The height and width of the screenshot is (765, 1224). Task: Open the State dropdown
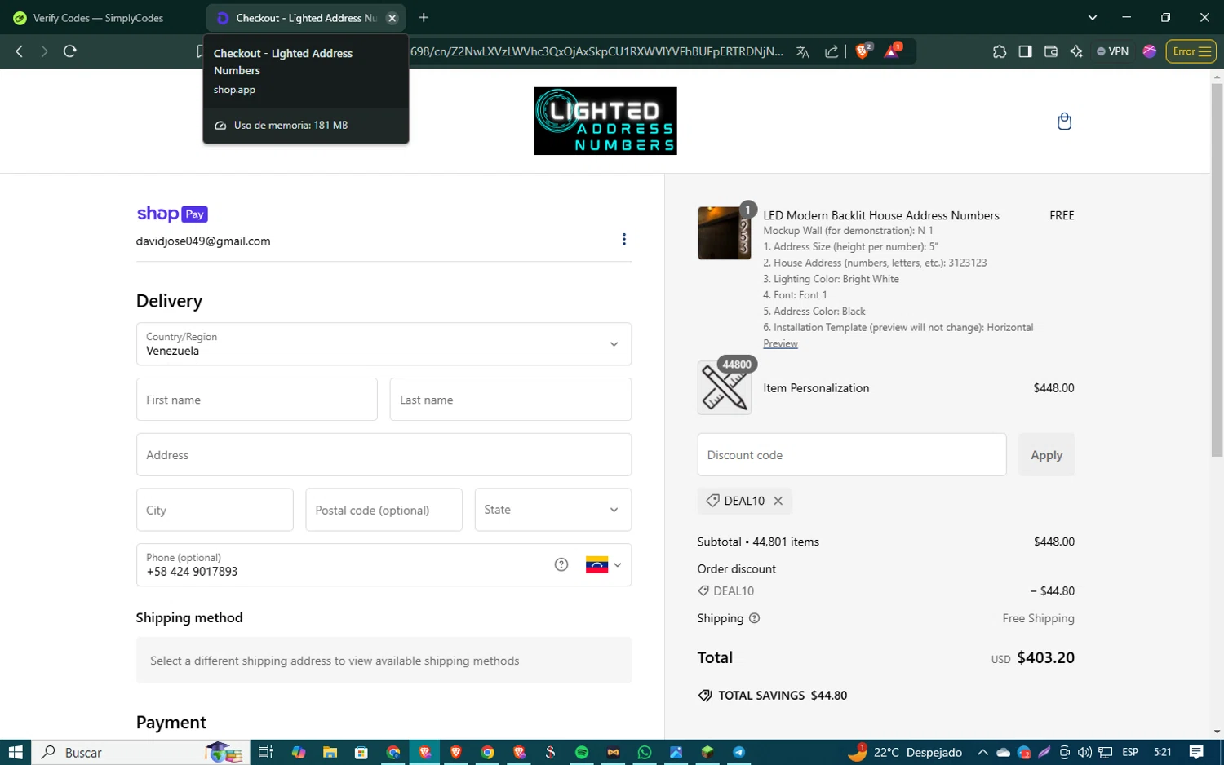553,510
